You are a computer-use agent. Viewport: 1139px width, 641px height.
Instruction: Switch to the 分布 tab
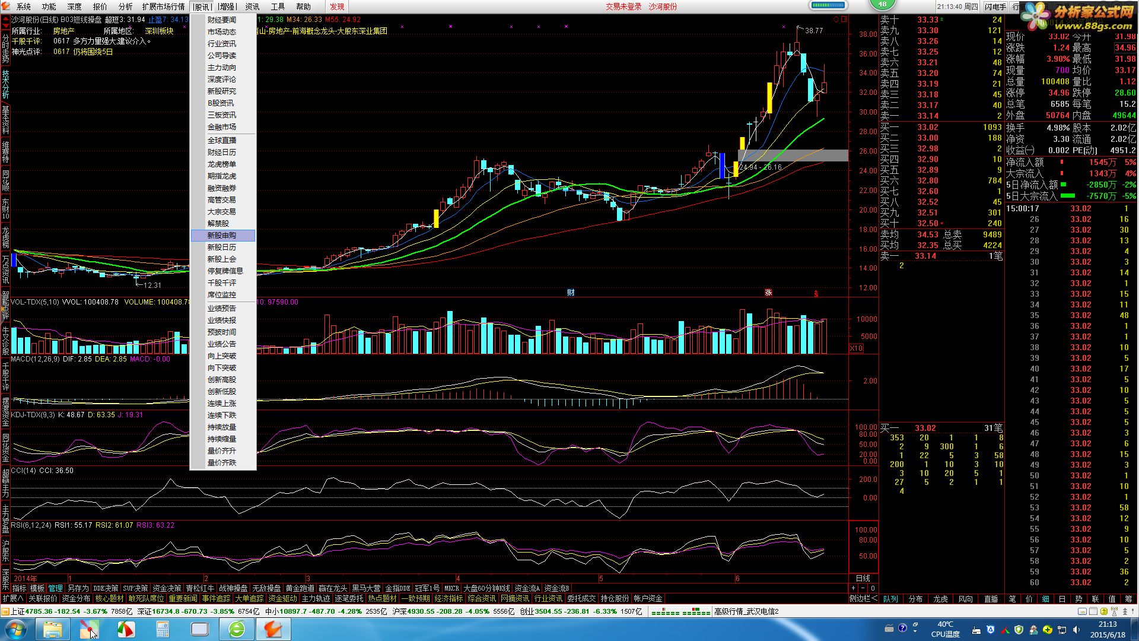[x=916, y=599]
